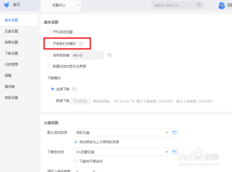Click the Xunlei bird logo icon
The width and height of the screenshot is (232, 172).
[x=7, y=5]
